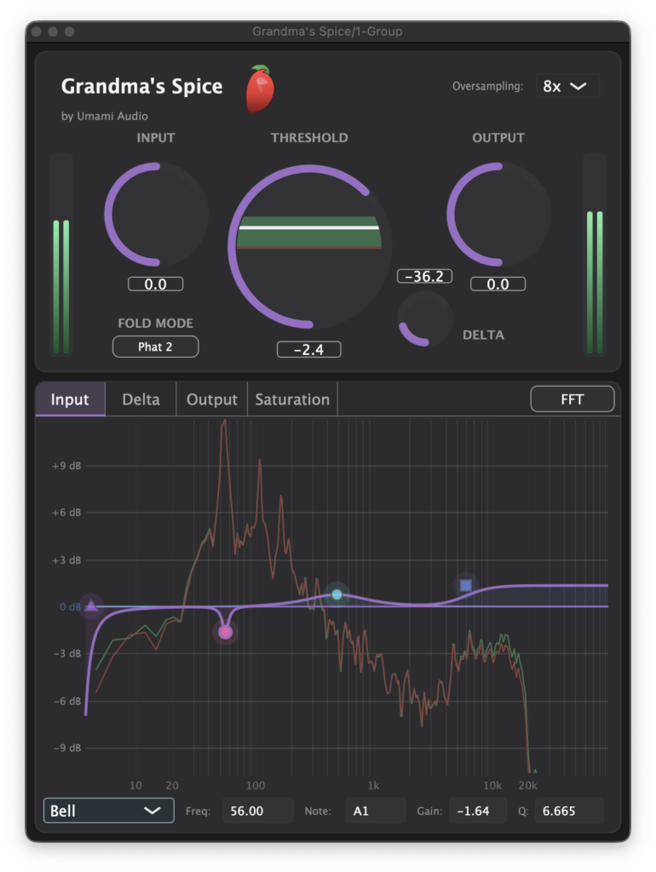Click the DELTA label
Viewport: 656px width, 872px height.
[484, 335]
